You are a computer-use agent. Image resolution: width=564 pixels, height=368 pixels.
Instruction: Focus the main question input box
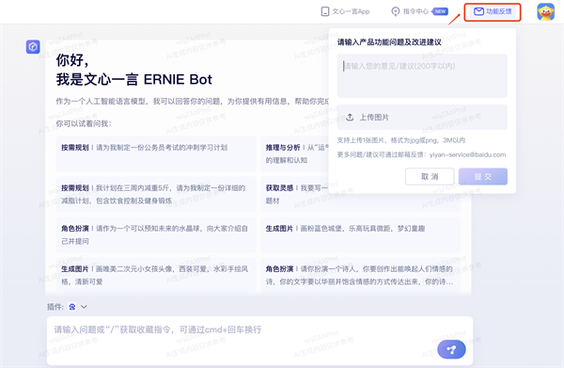click(259, 341)
